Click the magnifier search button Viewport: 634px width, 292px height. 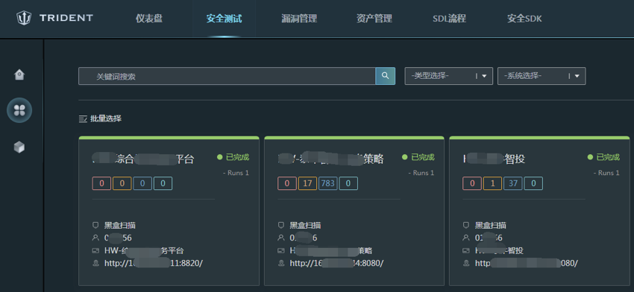point(386,76)
